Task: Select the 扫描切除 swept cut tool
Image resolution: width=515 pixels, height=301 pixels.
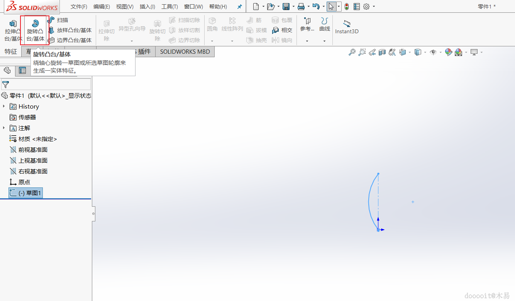Action: tap(185, 20)
